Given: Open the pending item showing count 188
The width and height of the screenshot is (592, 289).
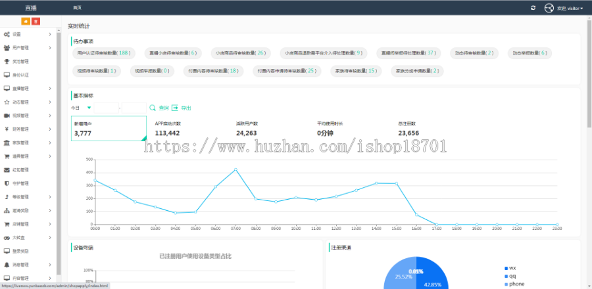Looking at the screenshot, I should click(x=104, y=53).
